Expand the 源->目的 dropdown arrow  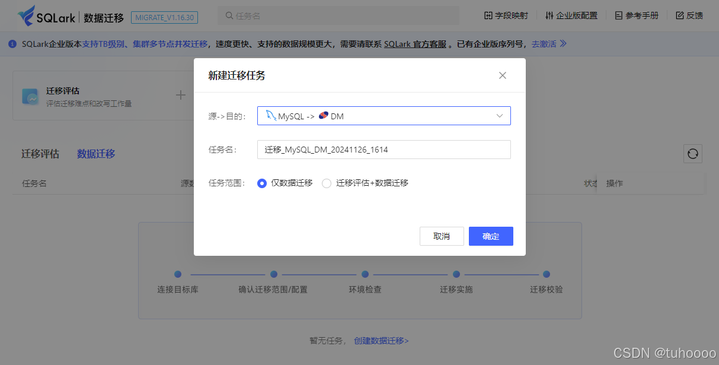click(500, 116)
